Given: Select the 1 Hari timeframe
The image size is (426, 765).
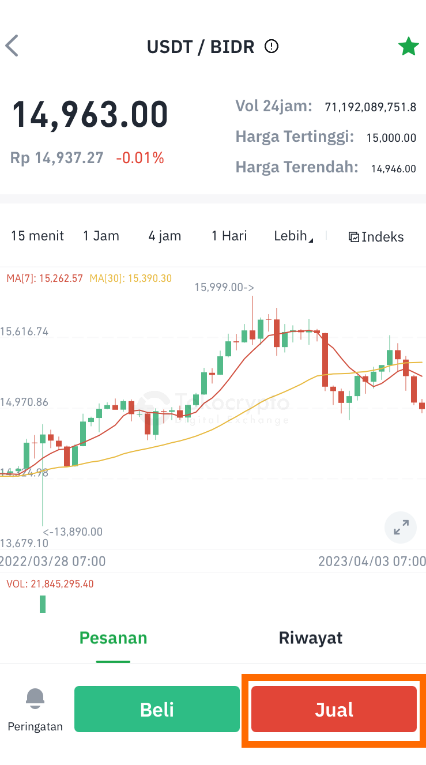Looking at the screenshot, I should (229, 236).
